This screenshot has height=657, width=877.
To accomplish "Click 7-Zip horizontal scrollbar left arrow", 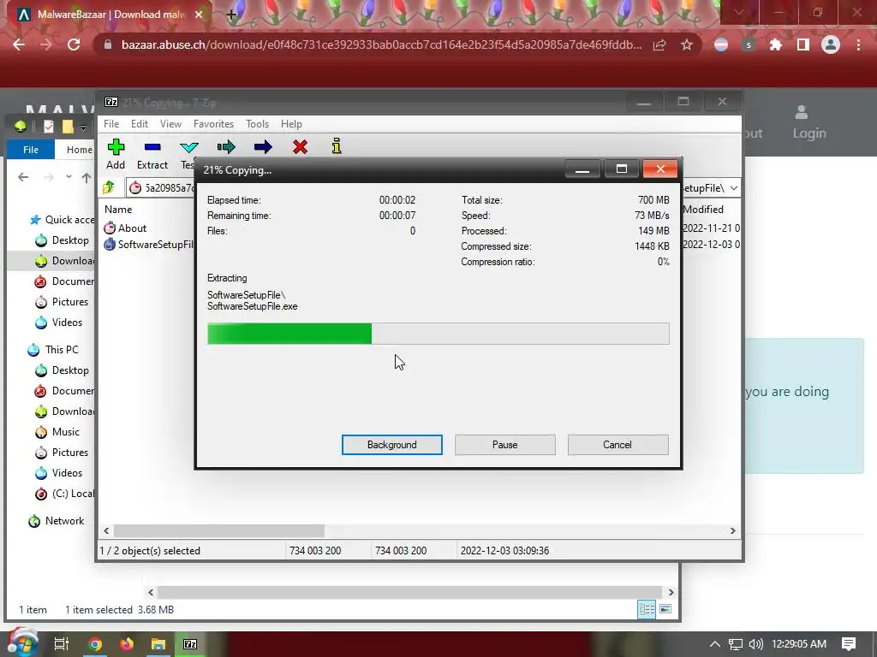I will 107,530.
